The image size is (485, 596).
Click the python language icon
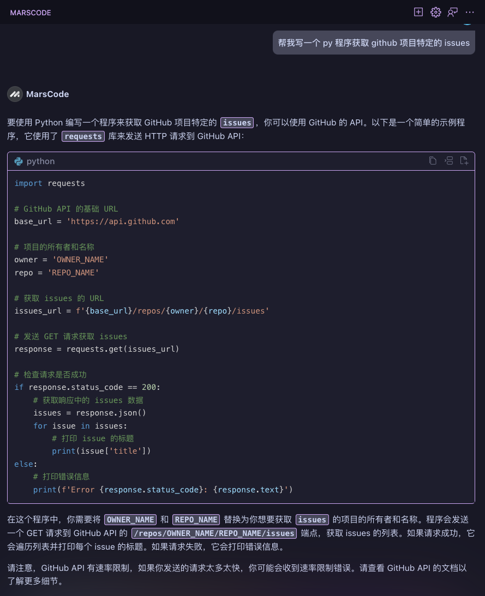[18, 161]
